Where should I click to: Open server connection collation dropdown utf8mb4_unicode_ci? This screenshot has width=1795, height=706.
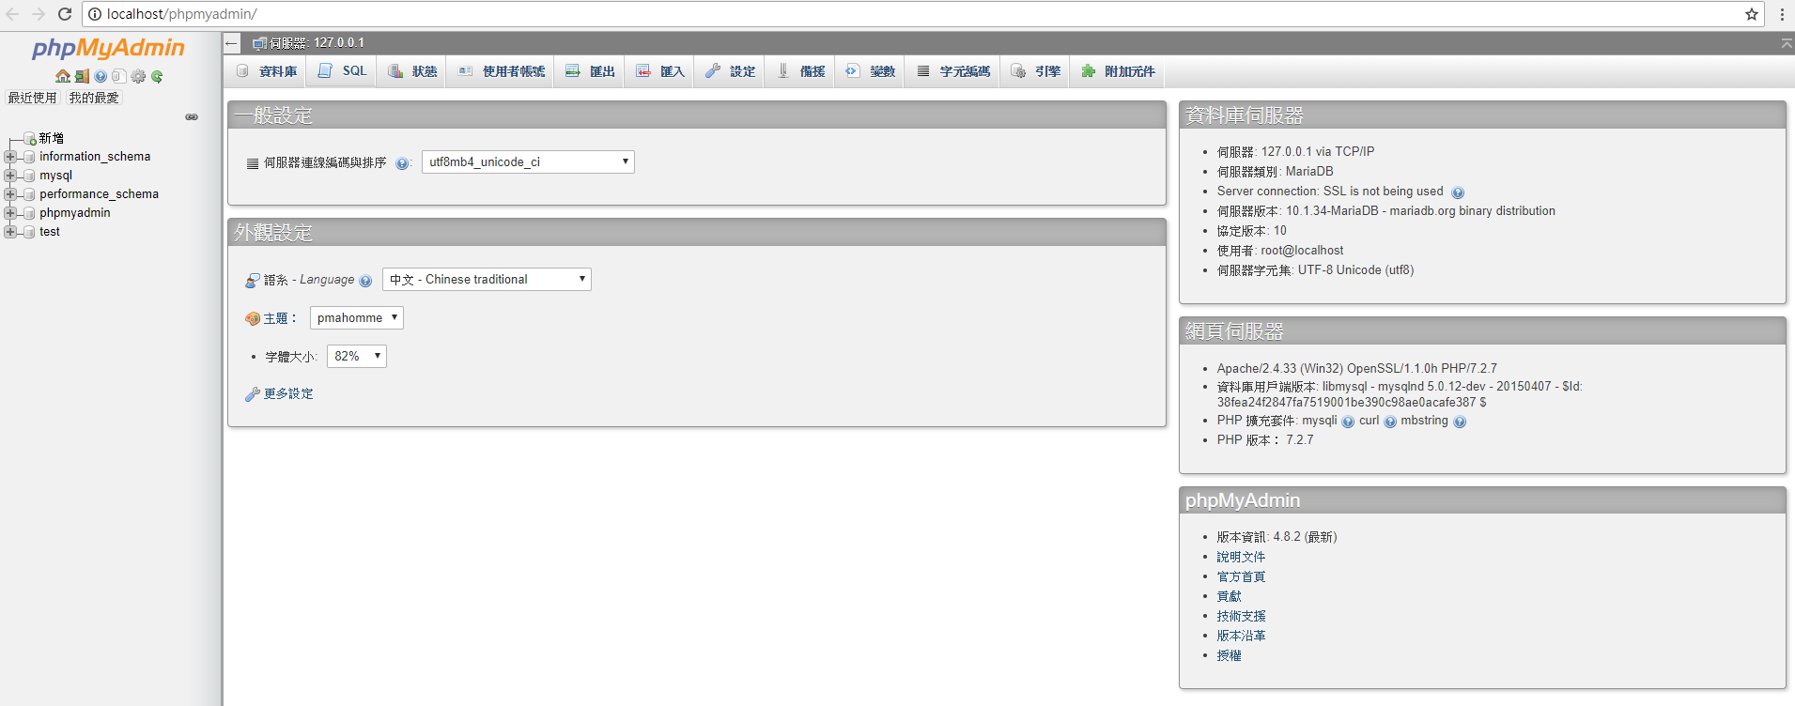(528, 162)
